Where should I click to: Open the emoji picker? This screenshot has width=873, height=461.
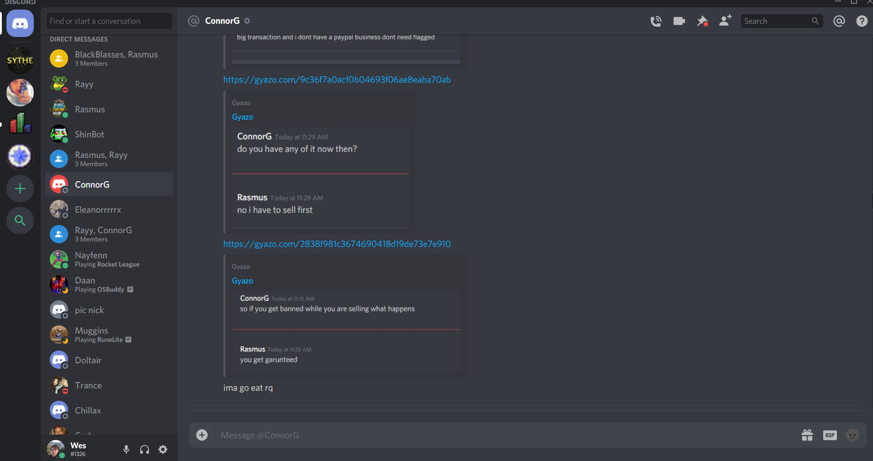852,435
